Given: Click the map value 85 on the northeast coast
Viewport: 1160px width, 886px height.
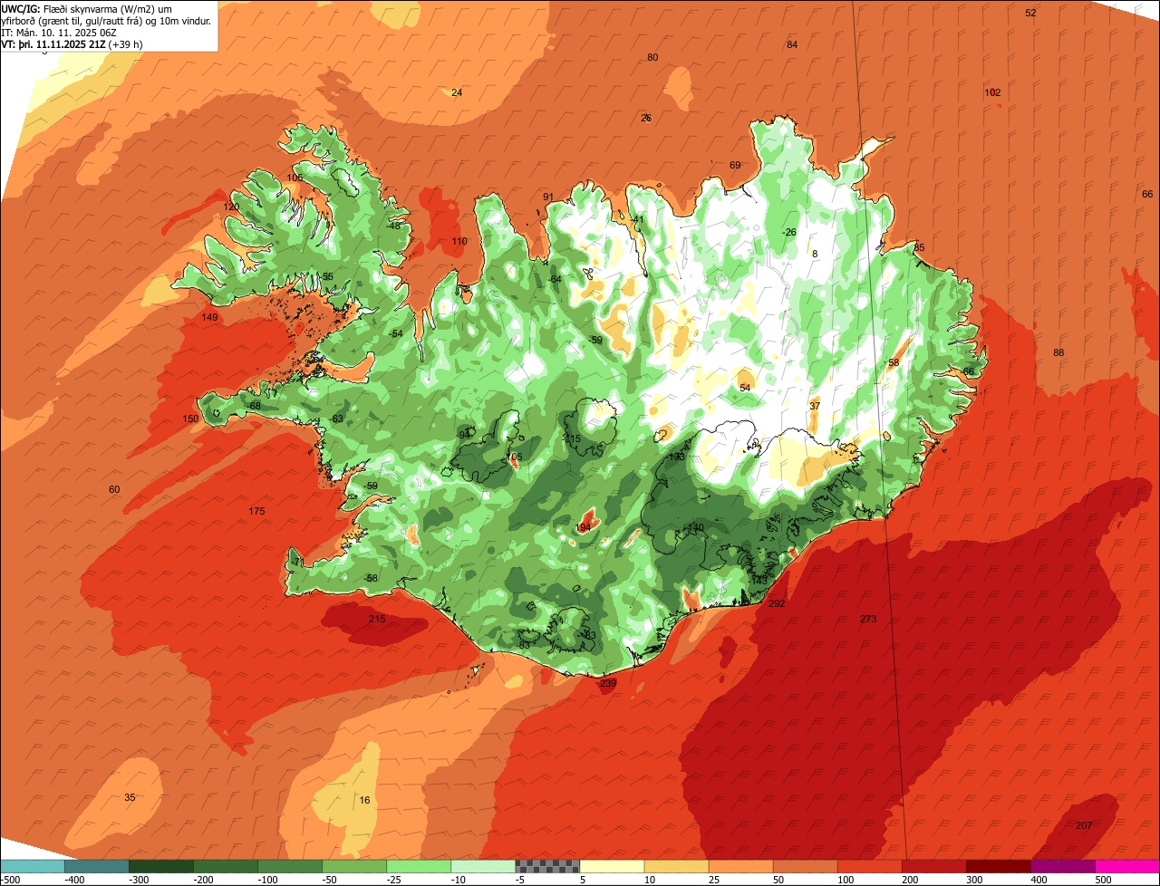Looking at the screenshot, I should point(919,247).
